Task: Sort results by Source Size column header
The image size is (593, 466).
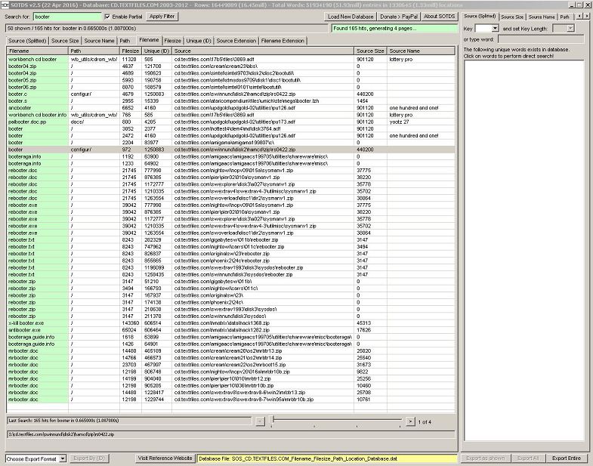Action: [370, 51]
